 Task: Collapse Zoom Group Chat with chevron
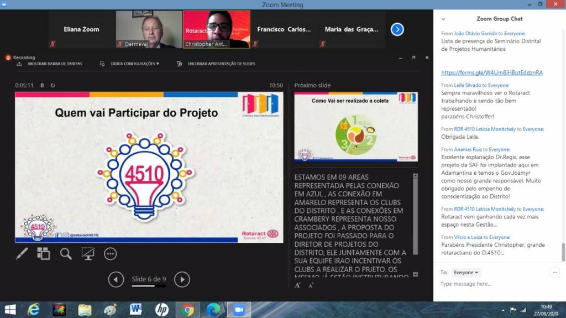[x=443, y=19]
